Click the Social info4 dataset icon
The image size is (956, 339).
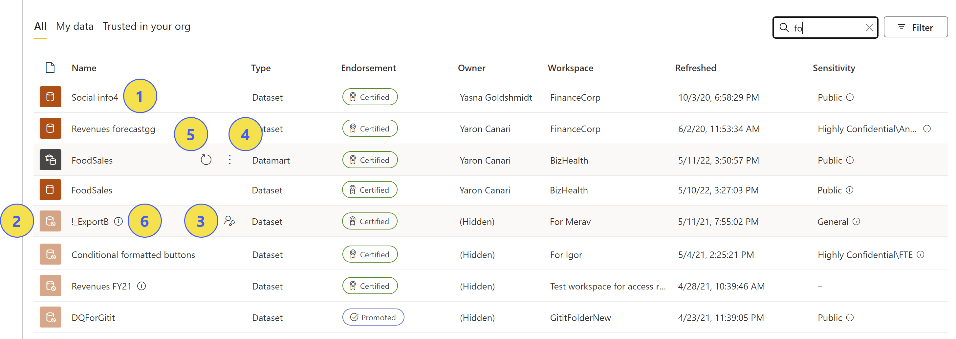pos(51,97)
